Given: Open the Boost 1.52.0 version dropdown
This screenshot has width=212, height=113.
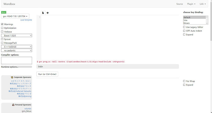Looking at the screenshot, I should [16, 35].
